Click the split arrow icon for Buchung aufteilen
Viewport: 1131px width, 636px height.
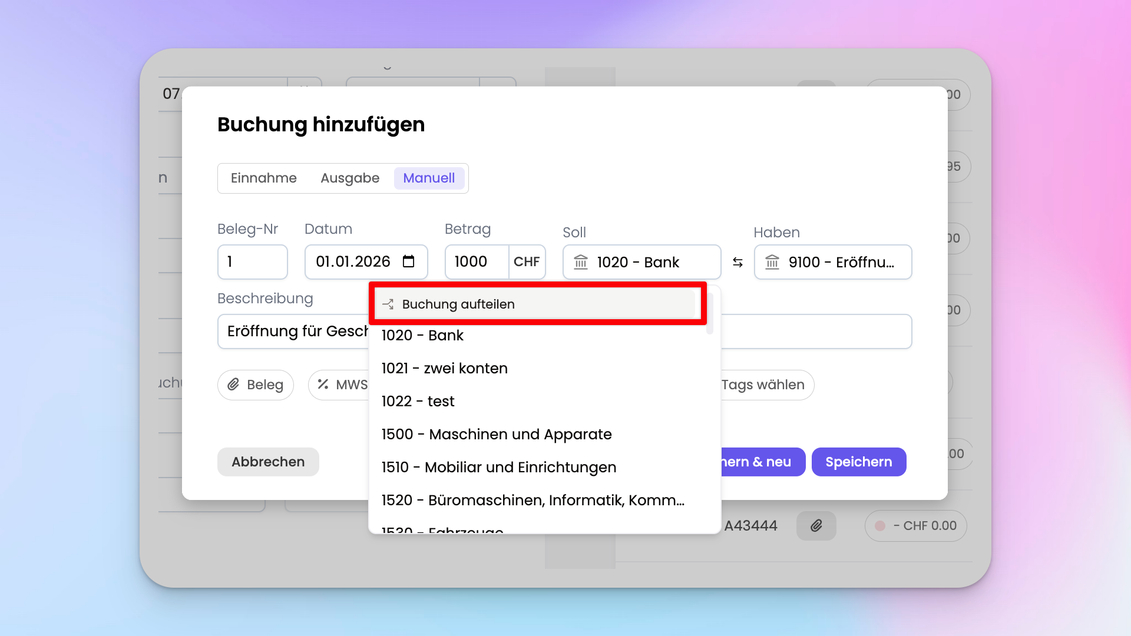[x=388, y=304]
